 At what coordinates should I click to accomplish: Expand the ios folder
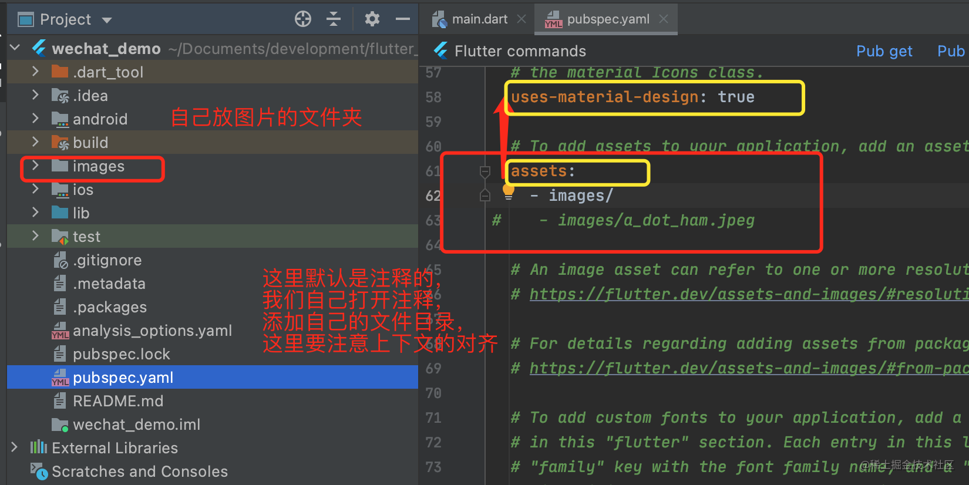click(35, 188)
